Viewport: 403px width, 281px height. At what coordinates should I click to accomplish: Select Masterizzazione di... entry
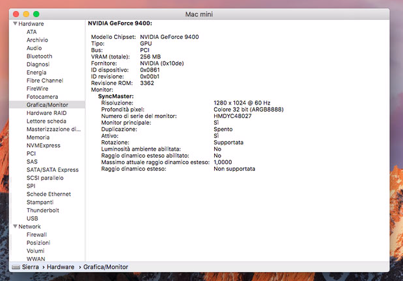point(54,129)
